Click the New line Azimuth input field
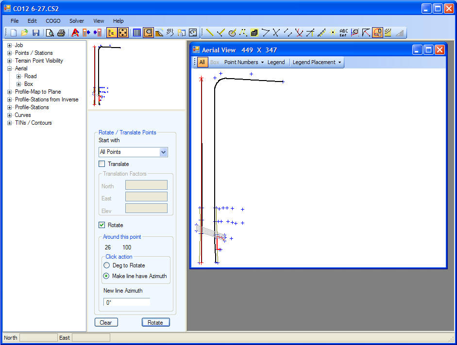 click(127, 302)
